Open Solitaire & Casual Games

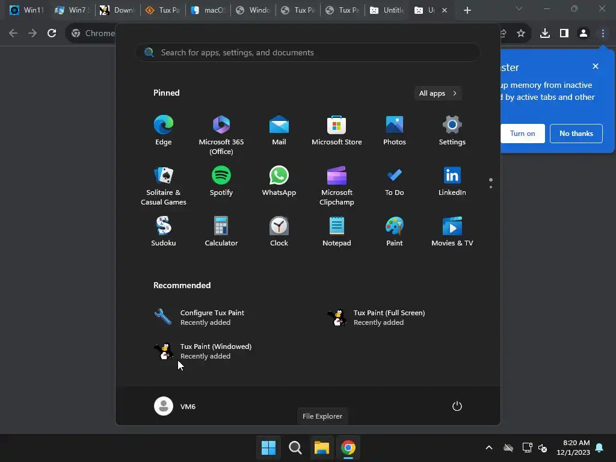164,185
